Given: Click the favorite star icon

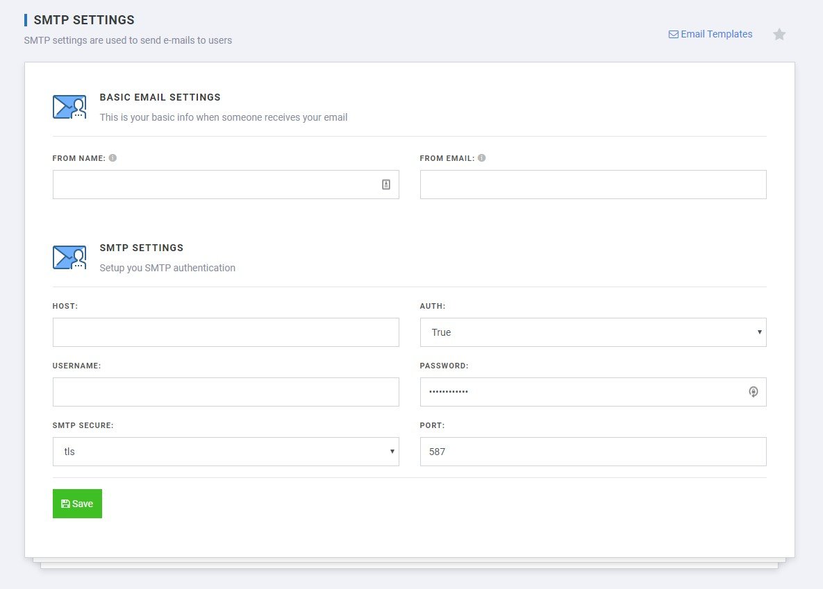Looking at the screenshot, I should tap(779, 35).
